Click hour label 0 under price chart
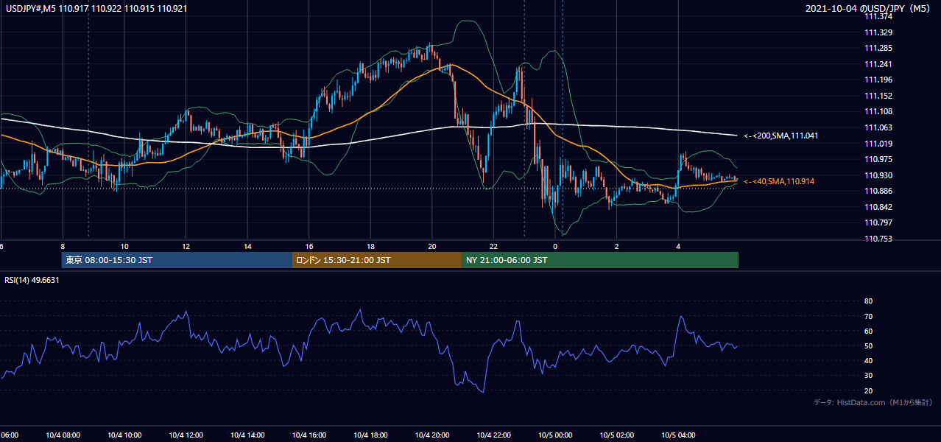 click(555, 247)
